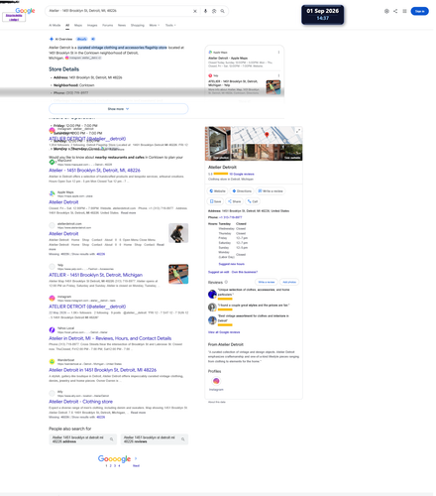Open Google Lens image search icon
The width and height of the screenshot is (436, 496).
click(x=214, y=11)
